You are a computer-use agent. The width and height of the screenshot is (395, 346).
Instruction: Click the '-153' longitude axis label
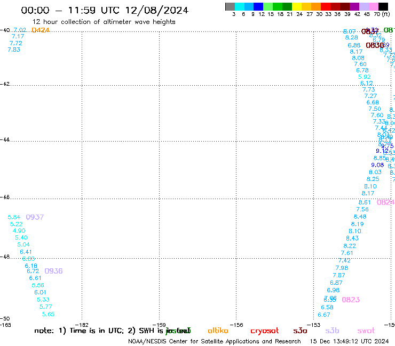click(x=313, y=325)
